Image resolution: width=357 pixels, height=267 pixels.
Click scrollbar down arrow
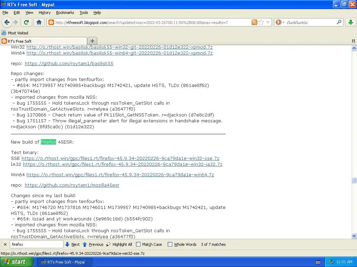[354, 236]
